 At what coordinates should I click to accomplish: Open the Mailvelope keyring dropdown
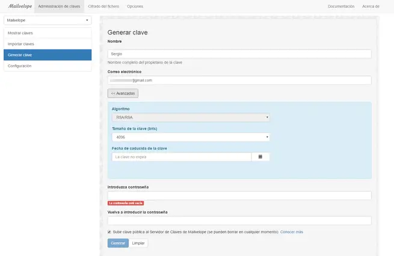pos(48,19)
